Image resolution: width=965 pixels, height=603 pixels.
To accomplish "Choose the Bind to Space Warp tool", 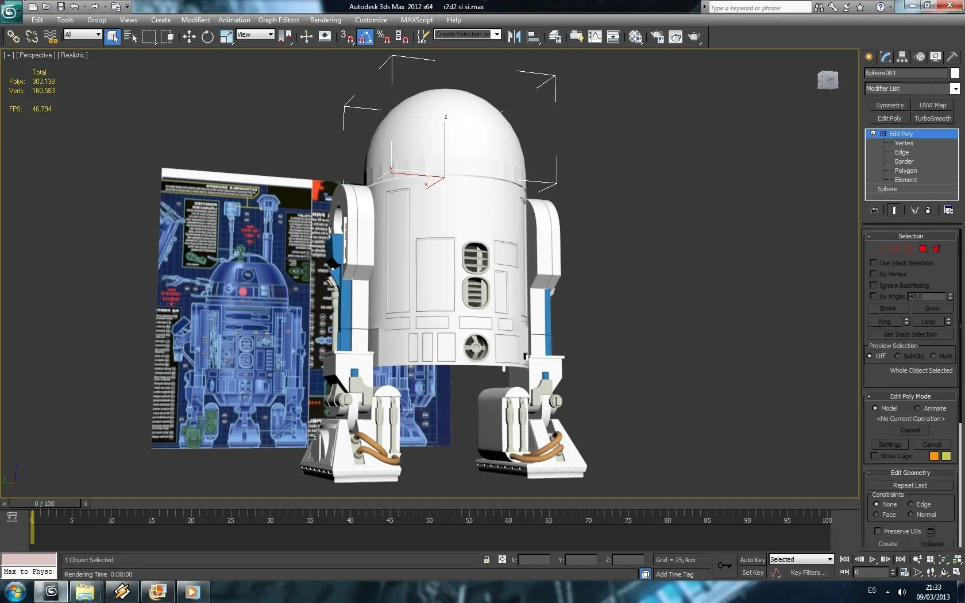I will click(51, 37).
